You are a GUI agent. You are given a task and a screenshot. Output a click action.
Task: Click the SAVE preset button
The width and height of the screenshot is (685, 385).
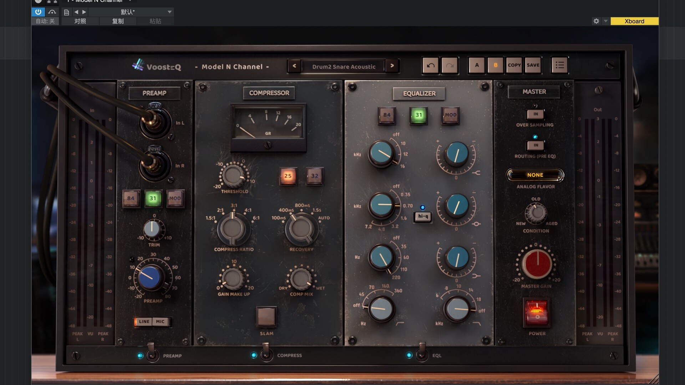click(x=533, y=65)
